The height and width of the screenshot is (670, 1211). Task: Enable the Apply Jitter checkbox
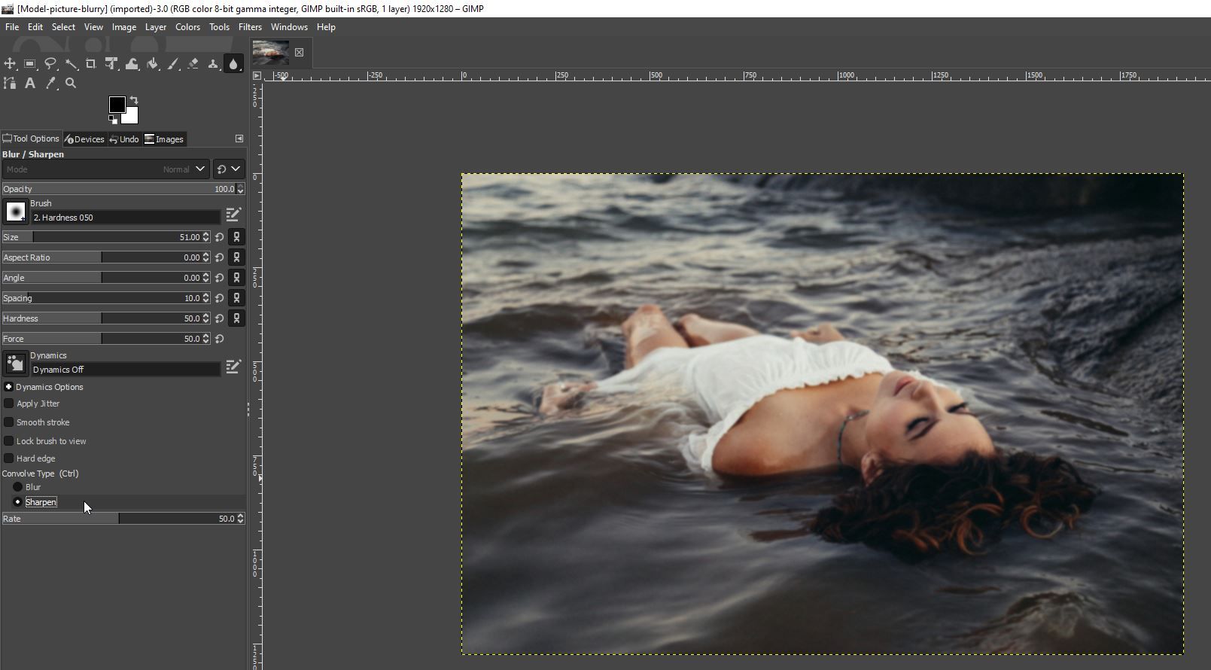coord(9,404)
